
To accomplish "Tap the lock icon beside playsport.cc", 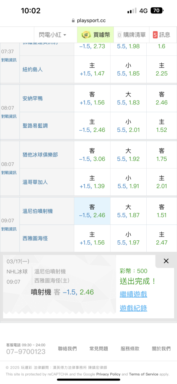I will click(x=73, y=21).
